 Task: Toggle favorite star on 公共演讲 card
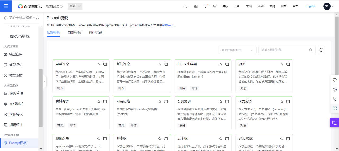221,101
